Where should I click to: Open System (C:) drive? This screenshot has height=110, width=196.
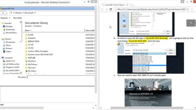pyautogui.click(x=10, y=61)
